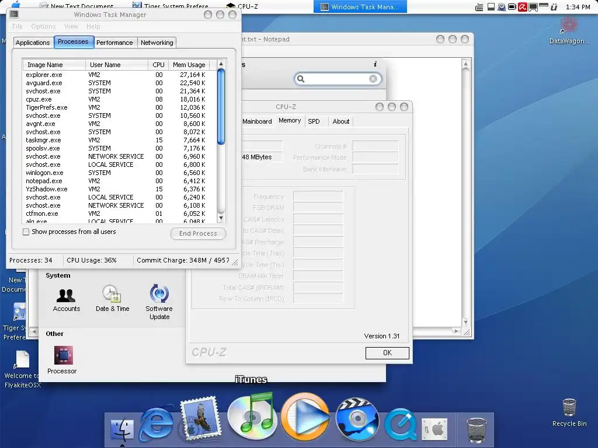Viewport: 598px width, 448px height.
Task: Open the Options menu in Task Manager
Action: coord(43,26)
